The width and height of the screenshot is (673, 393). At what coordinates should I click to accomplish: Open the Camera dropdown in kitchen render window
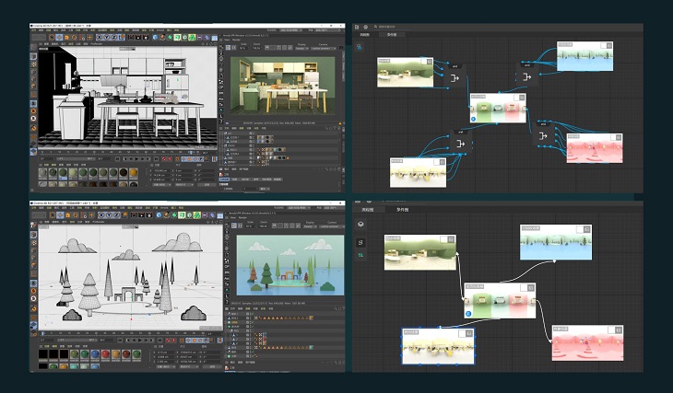tap(324, 48)
